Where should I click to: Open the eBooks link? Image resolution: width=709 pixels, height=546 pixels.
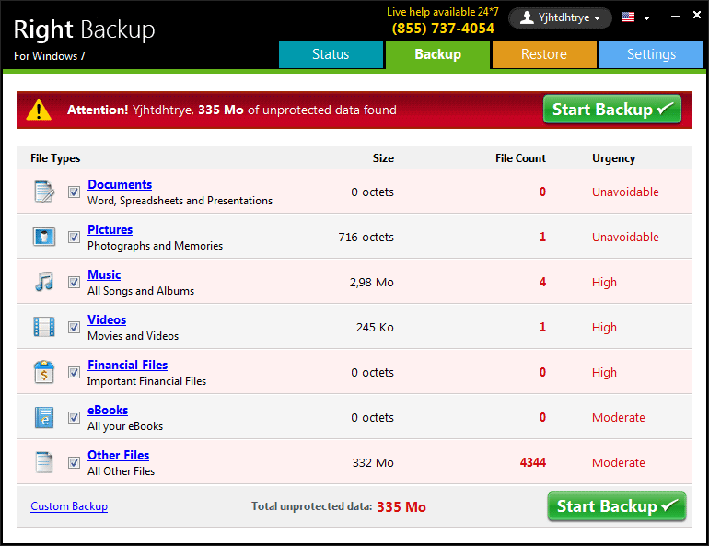click(x=108, y=411)
